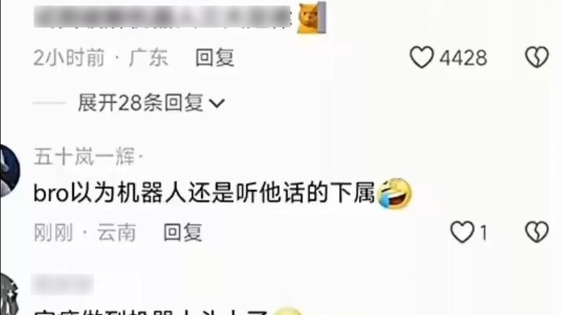Reply to the 刚刚 云南 comment
Screen dimensions: 561x315
coord(183,233)
